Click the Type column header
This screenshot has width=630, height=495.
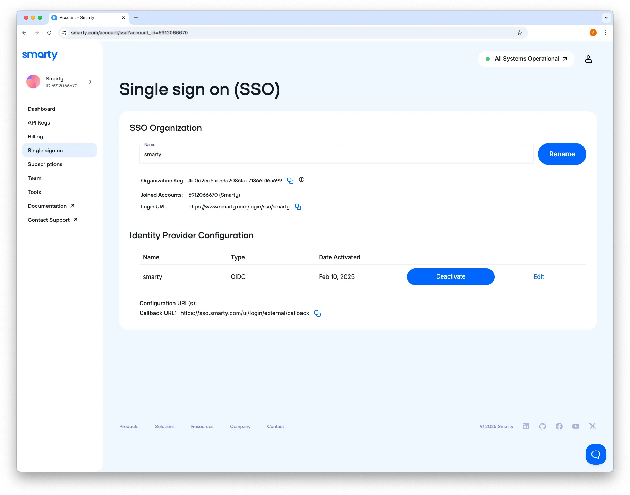tap(238, 257)
